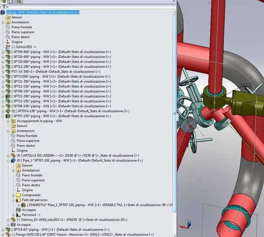Expand the SPT21-300 subassembly node

3,82
